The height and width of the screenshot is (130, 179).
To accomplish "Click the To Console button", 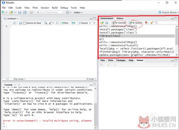I will 119,23.
